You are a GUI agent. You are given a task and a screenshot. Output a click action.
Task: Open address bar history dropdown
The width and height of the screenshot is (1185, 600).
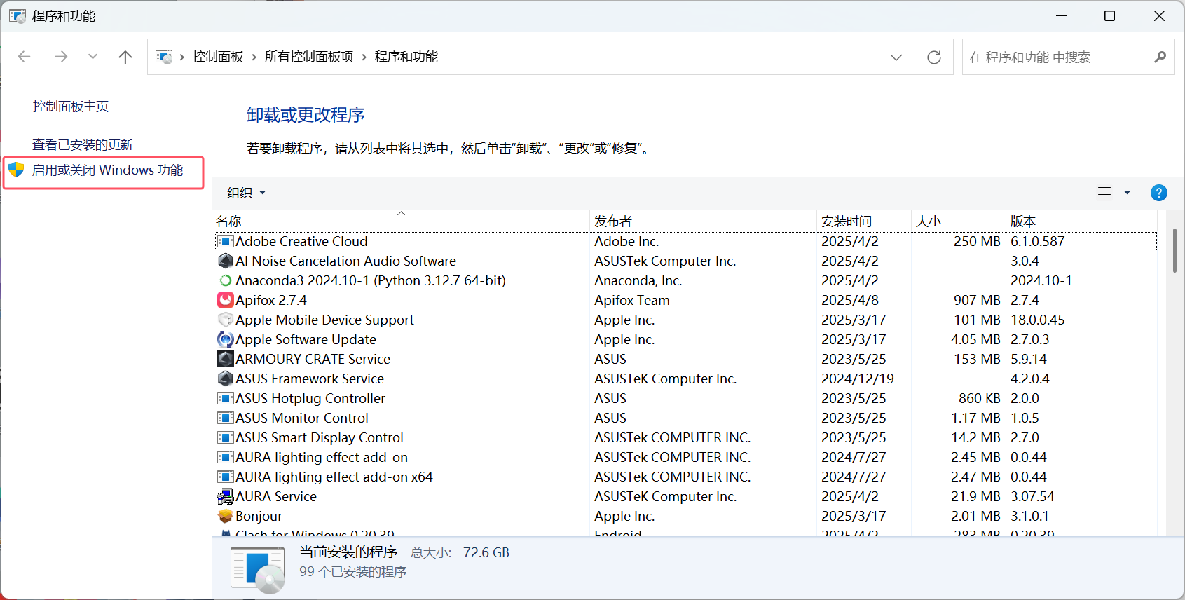[x=896, y=57]
